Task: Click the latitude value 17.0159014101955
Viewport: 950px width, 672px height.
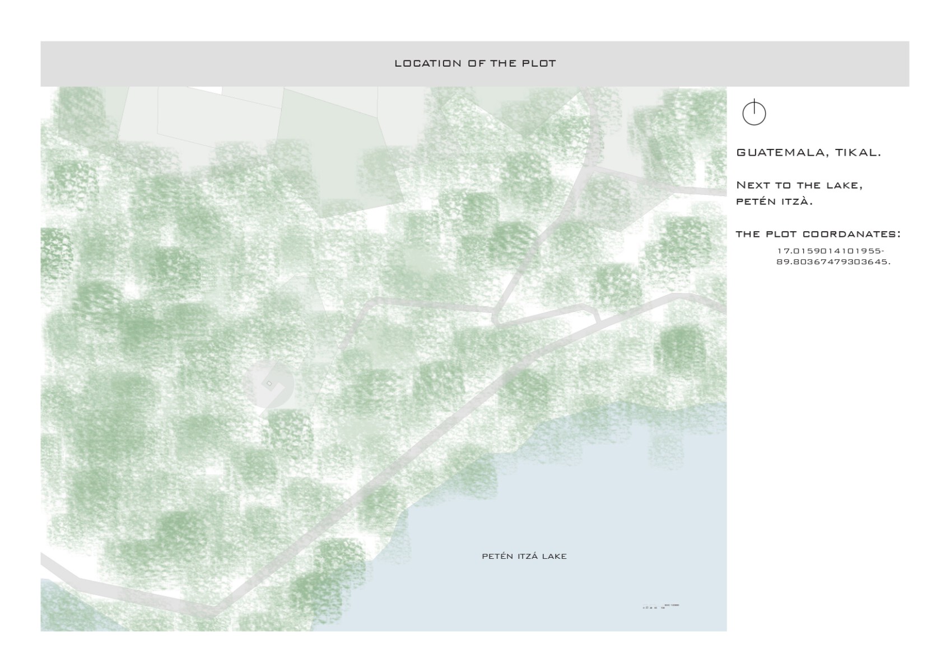Action: (830, 251)
